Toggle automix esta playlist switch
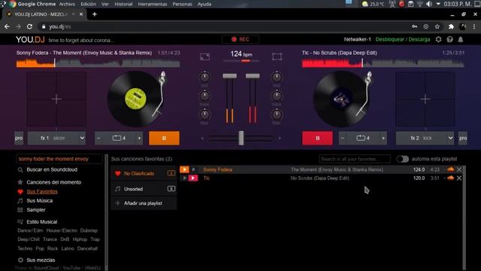The width and height of the screenshot is (481, 271). 402,159
